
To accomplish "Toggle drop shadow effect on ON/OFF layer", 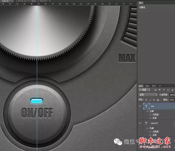I will tap(150, 135).
